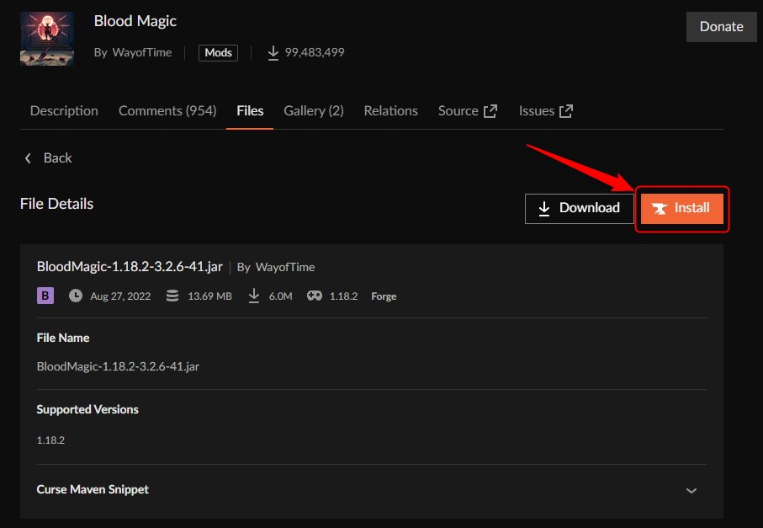Click the Supported Versions heading
The image size is (763, 528).
pyautogui.click(x=87, y=409)
